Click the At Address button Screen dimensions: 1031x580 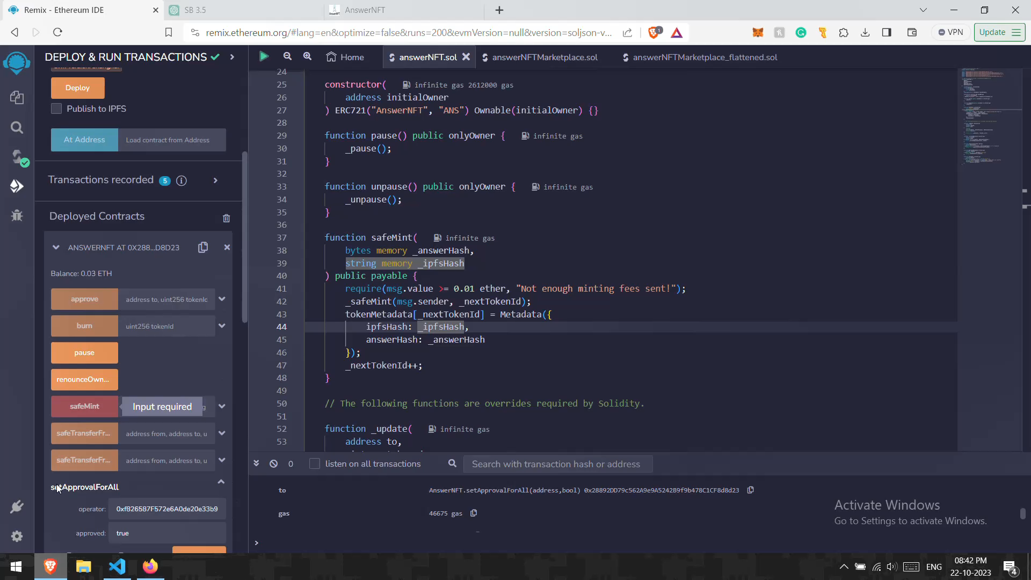[84, 140]
